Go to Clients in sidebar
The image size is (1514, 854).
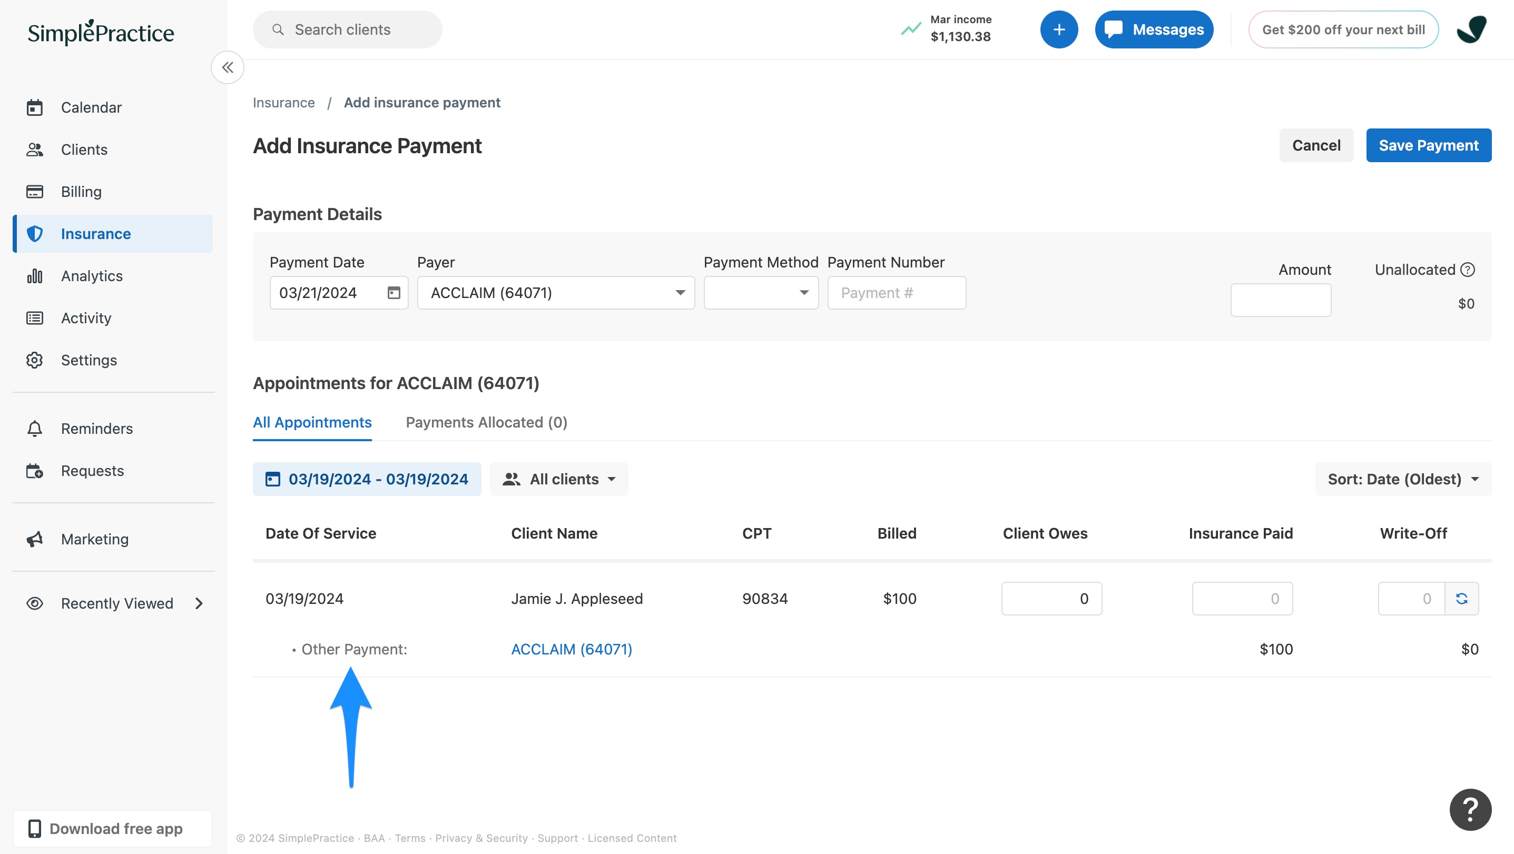click(x=113, y=150)
